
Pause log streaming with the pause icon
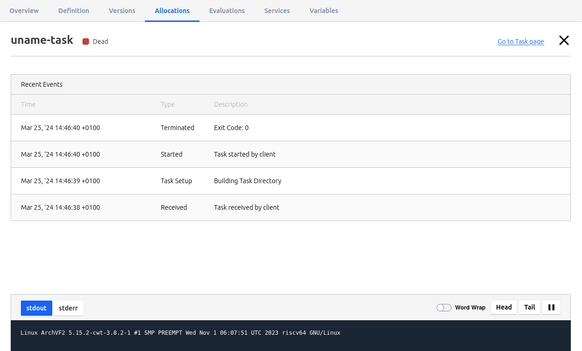tap(551, 308)
